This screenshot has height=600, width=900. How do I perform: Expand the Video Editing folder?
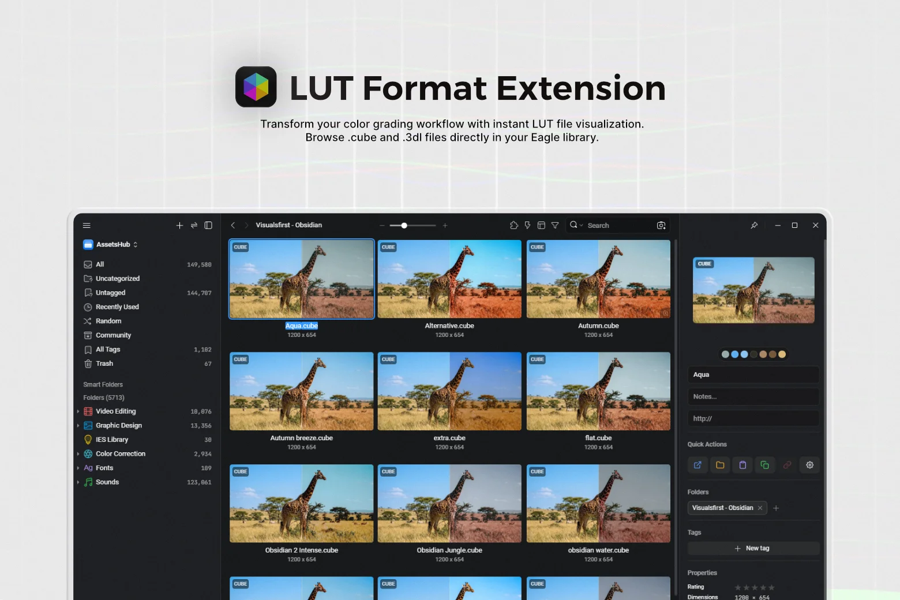(78, 411)
